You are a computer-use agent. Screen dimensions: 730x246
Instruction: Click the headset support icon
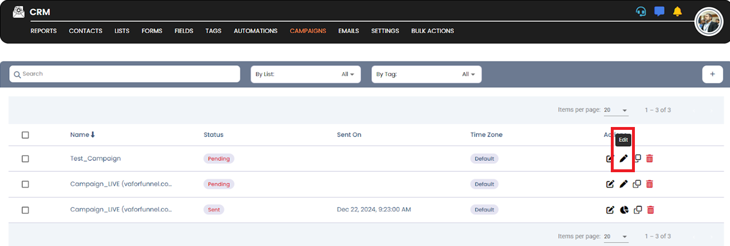pyautogui.click(x=641, y=11)
